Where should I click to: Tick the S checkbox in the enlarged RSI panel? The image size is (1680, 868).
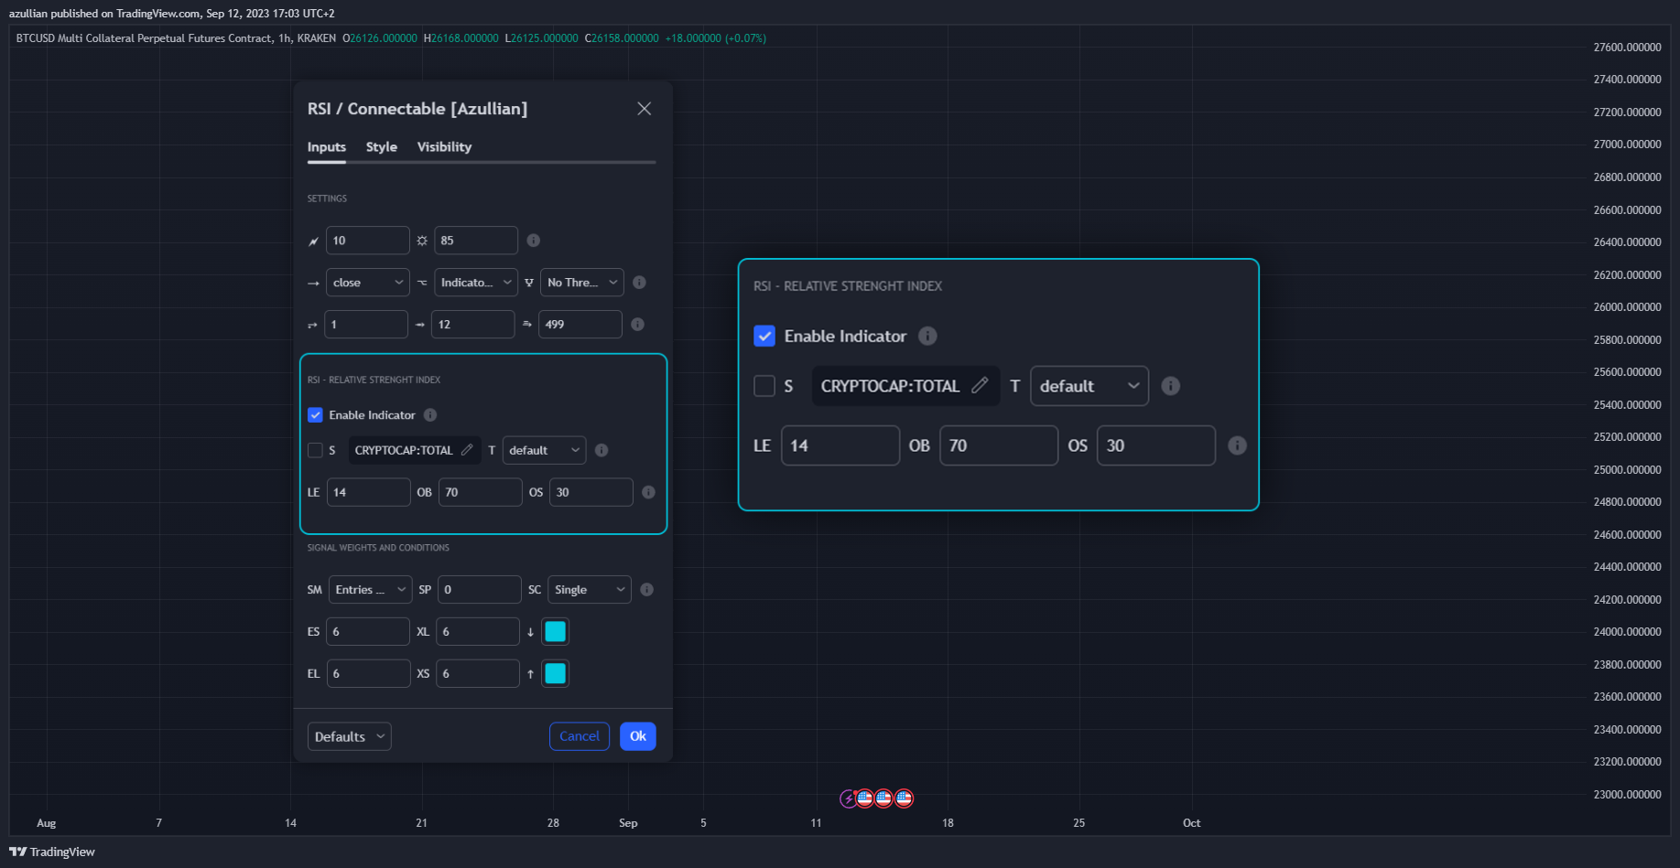[764, 386]
